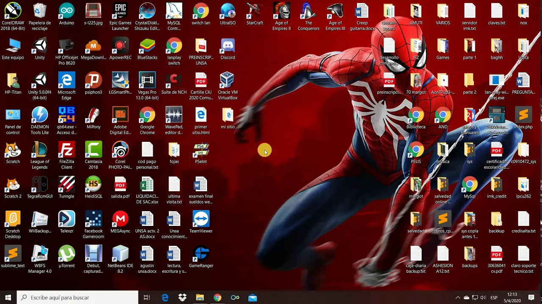Launch NetBeans IDE 8.2
542x304 pixels.
(x=120, y=259)
